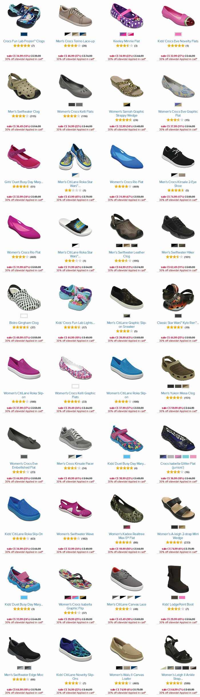Open the Men's Swiftwater Clog product link
The image size is (200, 697).
point(24,111)
